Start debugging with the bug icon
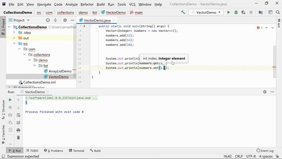Screen dimensions: 282x159 (x=236, y=12)
